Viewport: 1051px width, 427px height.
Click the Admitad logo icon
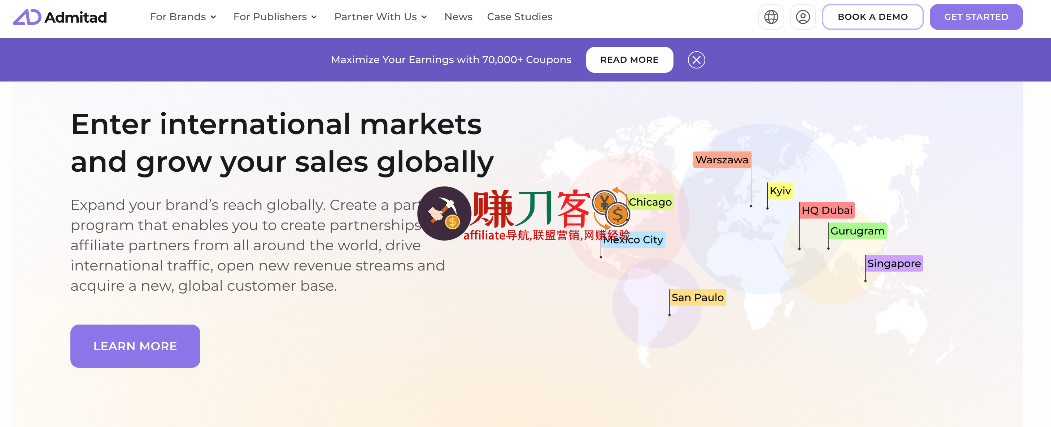pyautogui.click(x=27, y=17)
